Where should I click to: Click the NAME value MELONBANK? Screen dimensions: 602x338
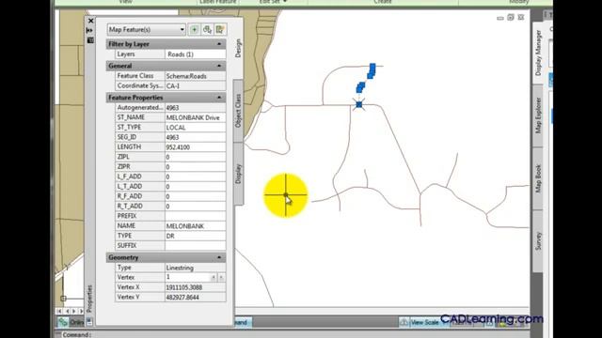[x=195, y=226]
